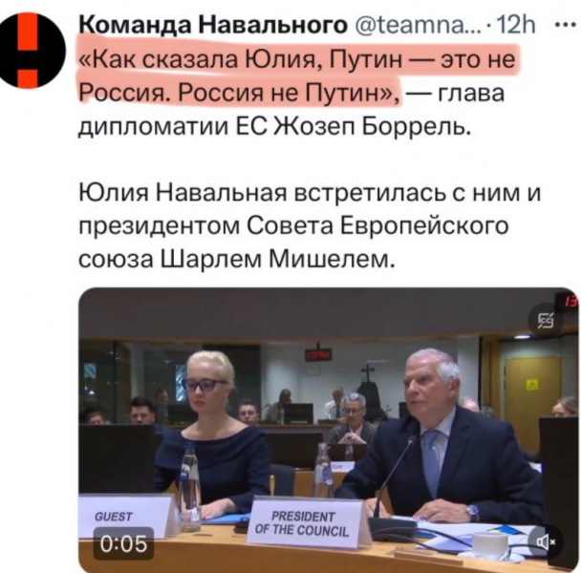Toggle closed captions on the video
The width and height of the screenshot is (581, 573).
coord(547,321)
